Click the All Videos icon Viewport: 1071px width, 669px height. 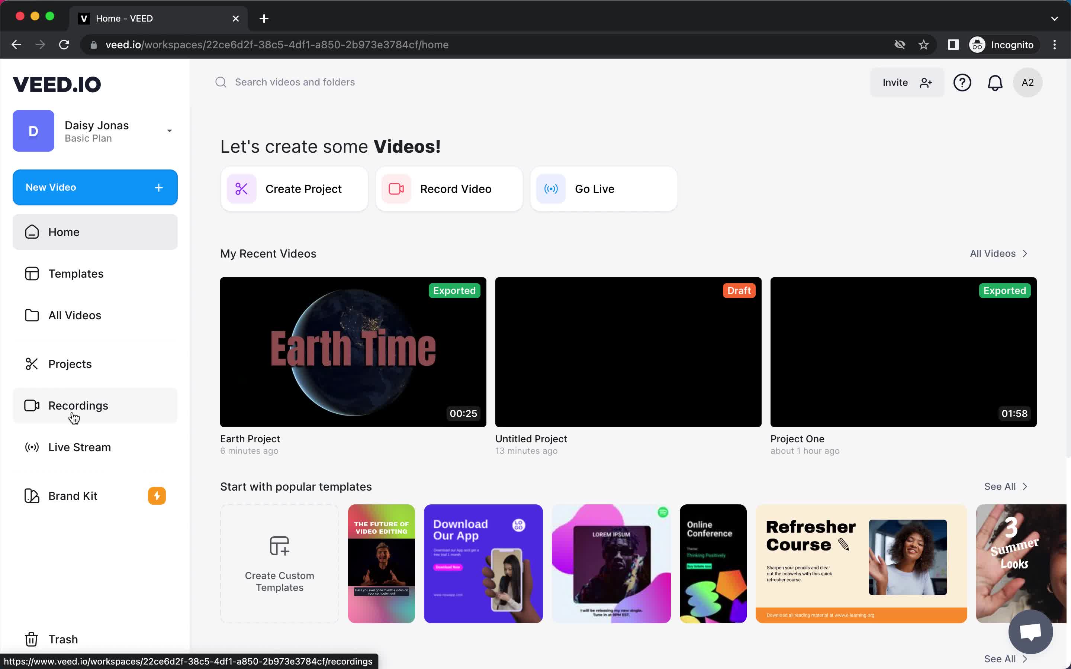31,315
